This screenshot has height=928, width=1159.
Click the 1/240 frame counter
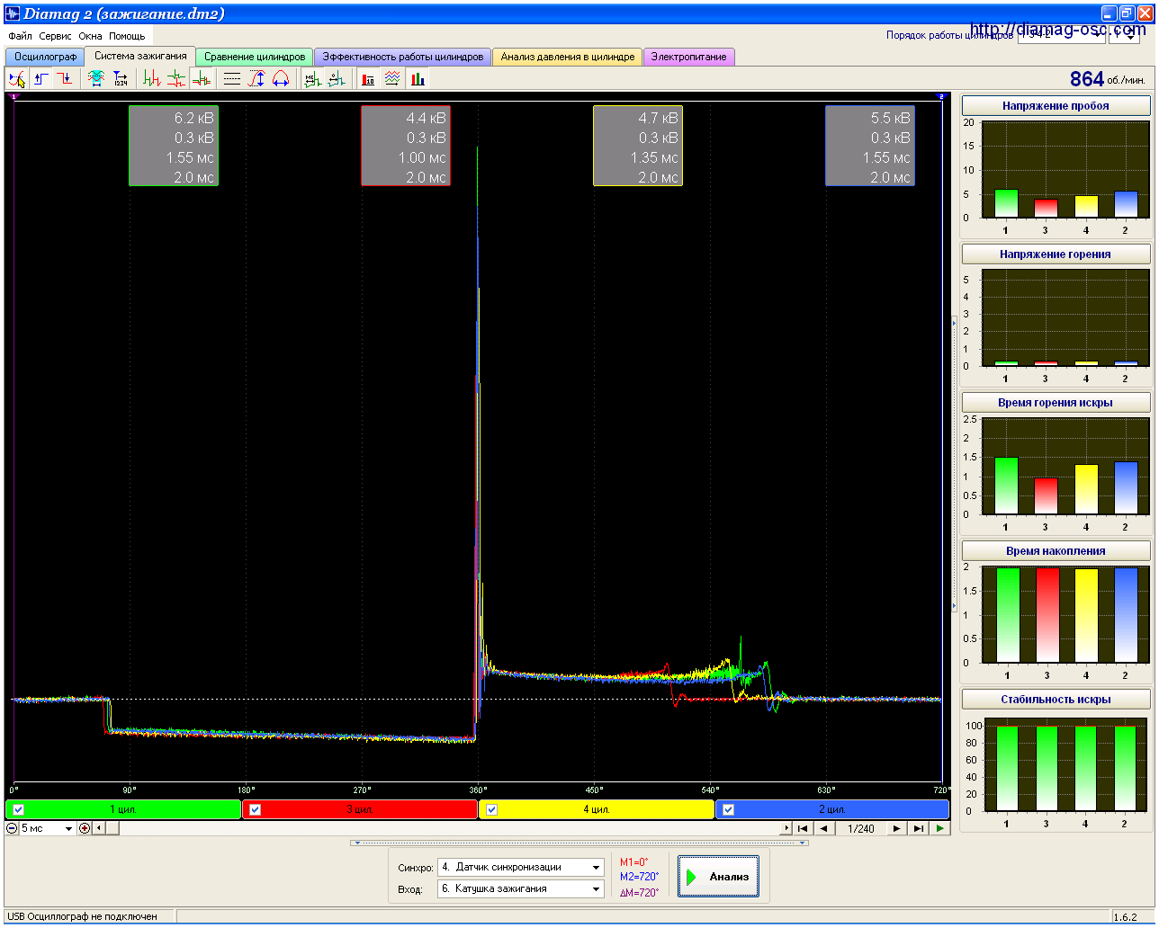(x=861, y=828)
